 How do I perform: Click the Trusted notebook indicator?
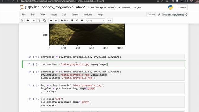[x=151, y=15]
